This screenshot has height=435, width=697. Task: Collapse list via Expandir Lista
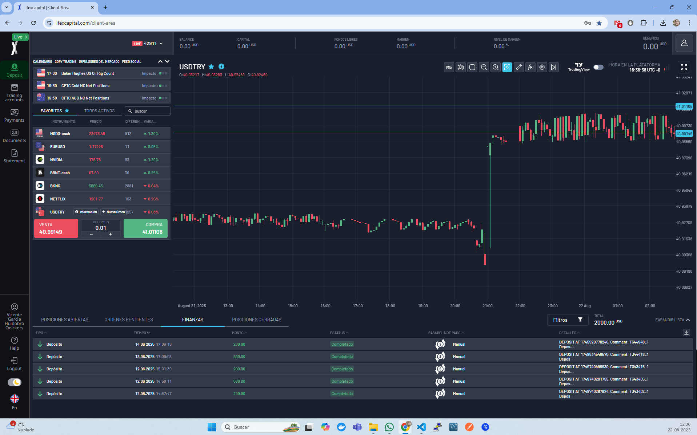(672, 320)
